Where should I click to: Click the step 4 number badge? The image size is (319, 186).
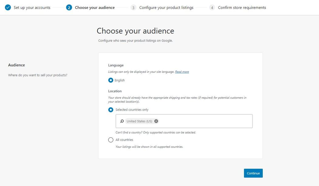point(212,8)
